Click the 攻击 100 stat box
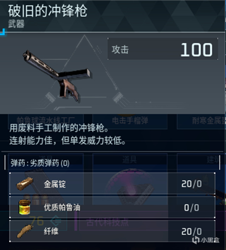 point(163,49)
